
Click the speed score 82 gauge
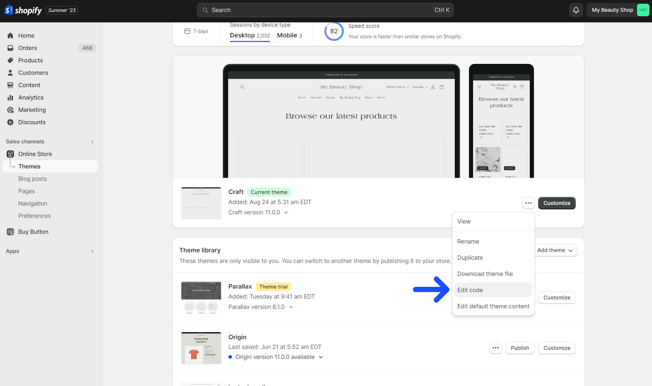pyautogui.click(x=334, y=31)
